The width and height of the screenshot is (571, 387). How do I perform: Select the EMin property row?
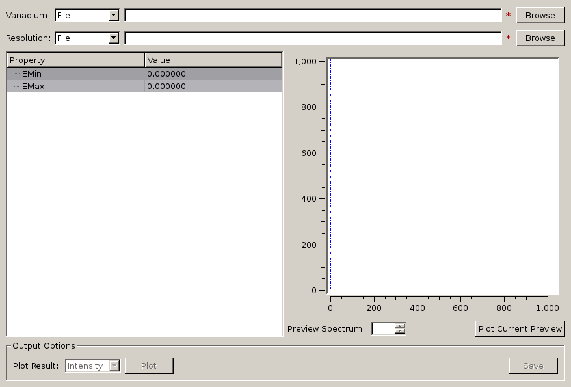tap(33, 73)
